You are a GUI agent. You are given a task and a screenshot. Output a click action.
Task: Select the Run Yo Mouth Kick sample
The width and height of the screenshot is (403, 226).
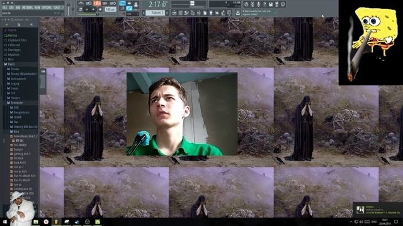click(x=25, y=176)
